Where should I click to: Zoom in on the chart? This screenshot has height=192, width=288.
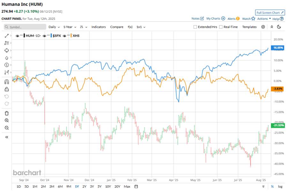pos(7,120)
